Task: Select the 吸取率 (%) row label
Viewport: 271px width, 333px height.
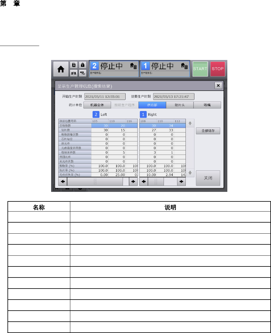Action: [x=75, y=166]
